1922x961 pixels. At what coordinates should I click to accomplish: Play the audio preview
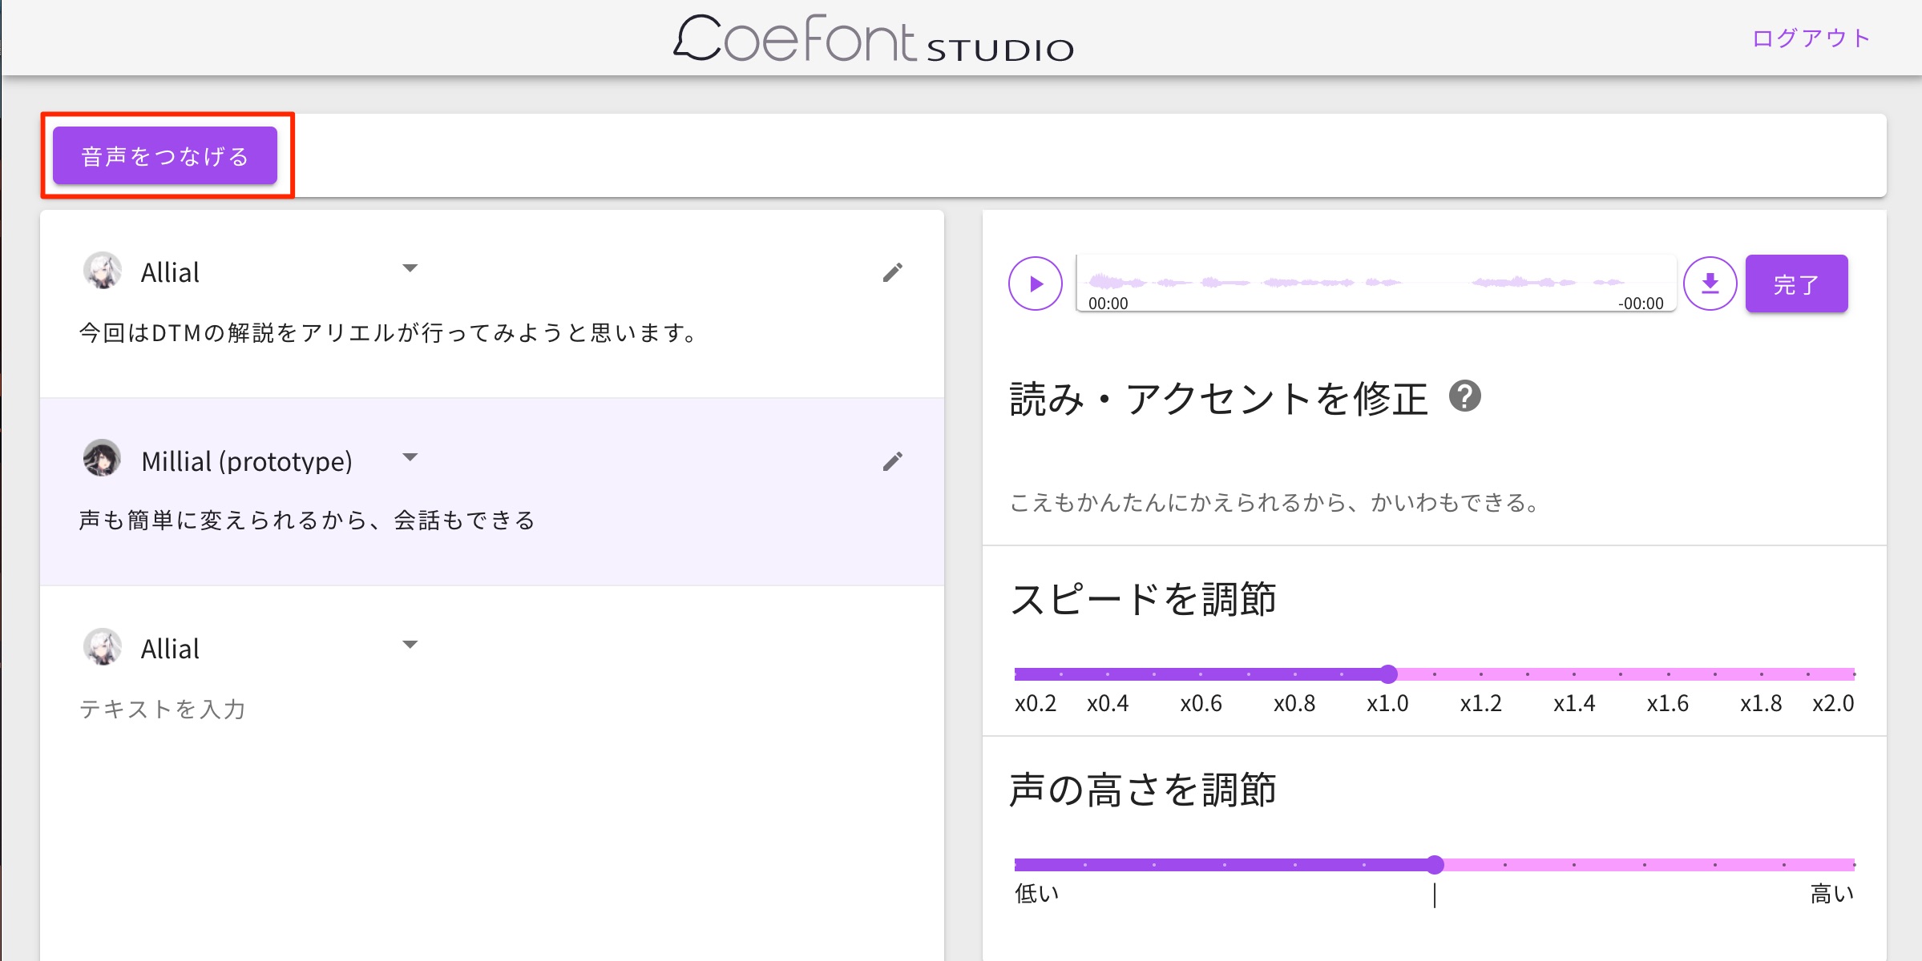pyautogui.click(x=1036, y=283)
